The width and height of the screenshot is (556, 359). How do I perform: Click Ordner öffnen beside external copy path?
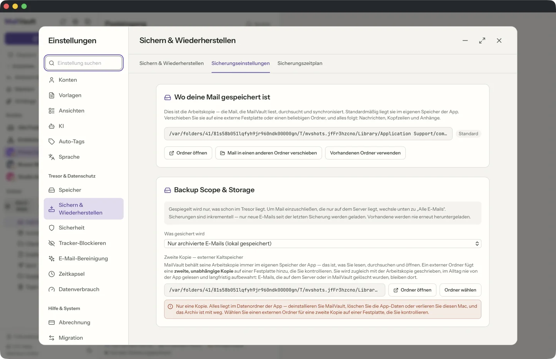pyautogui.click(x=412, y=290)
